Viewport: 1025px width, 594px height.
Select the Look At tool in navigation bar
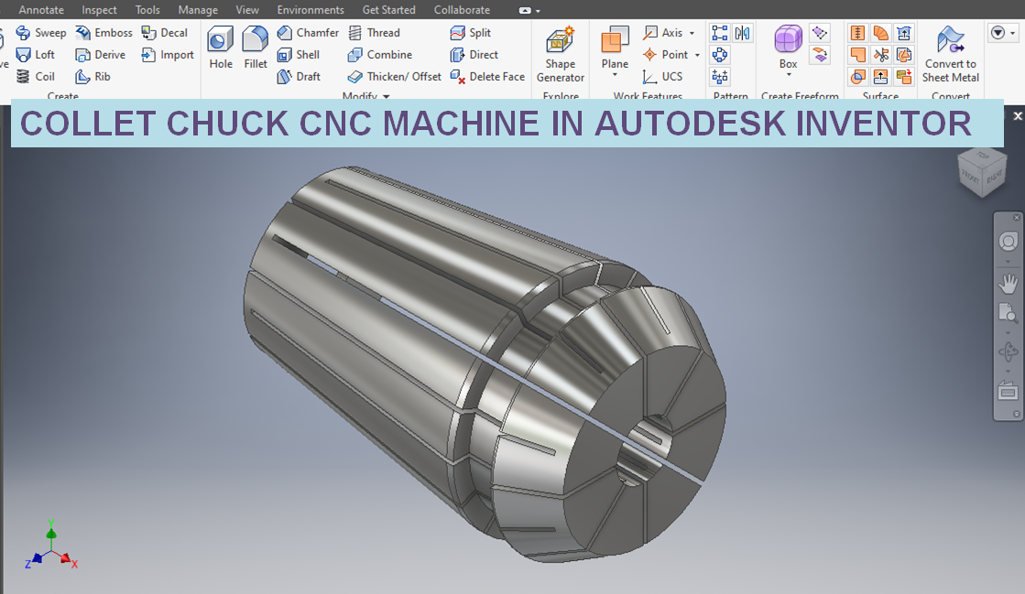coord(1008,392)
